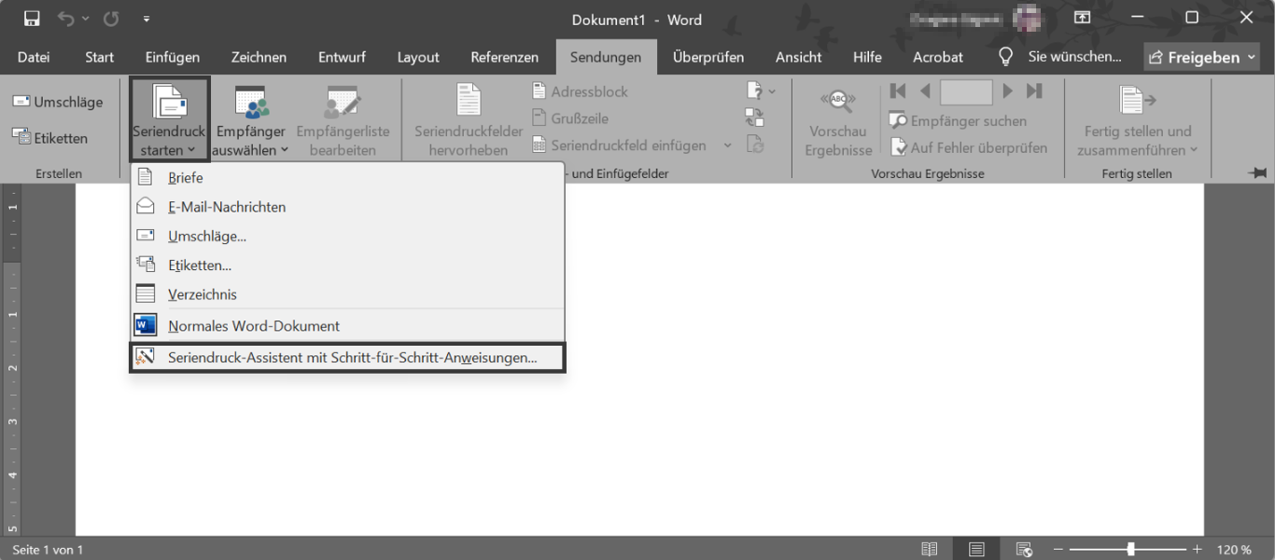
Task: Open the Referenzen ribbon tab
Action: pos(504,57)
